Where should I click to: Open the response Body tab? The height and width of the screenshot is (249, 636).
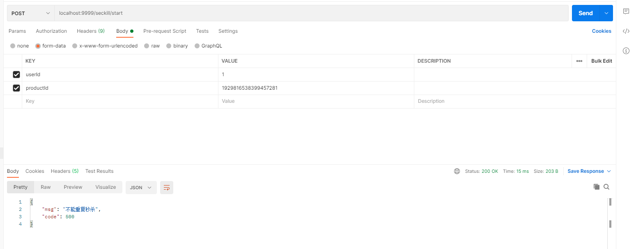13,171
